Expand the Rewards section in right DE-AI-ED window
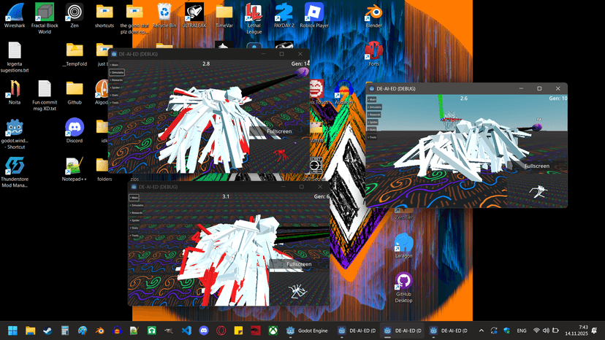 click(x=374, y=115)
